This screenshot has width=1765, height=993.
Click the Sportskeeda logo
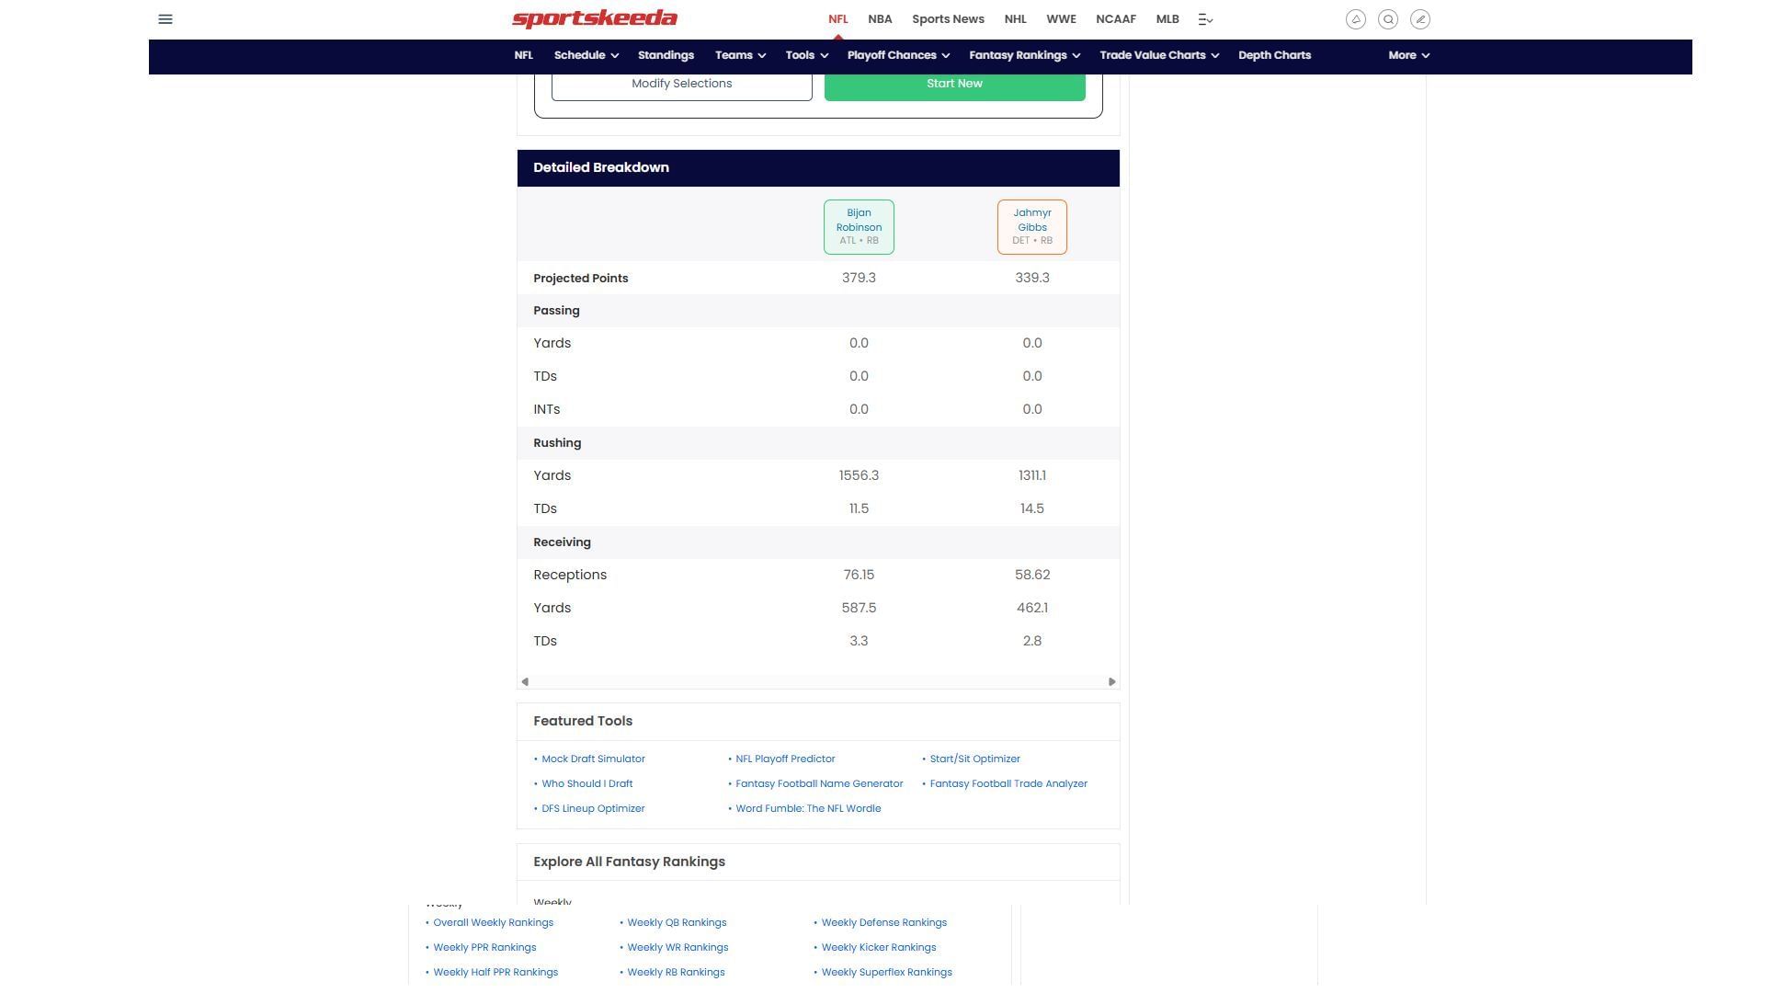[x=595, y=19]
